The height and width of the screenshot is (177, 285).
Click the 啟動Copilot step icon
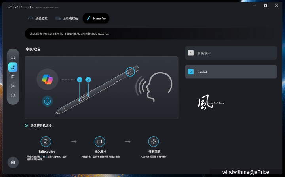coord(46,141)
